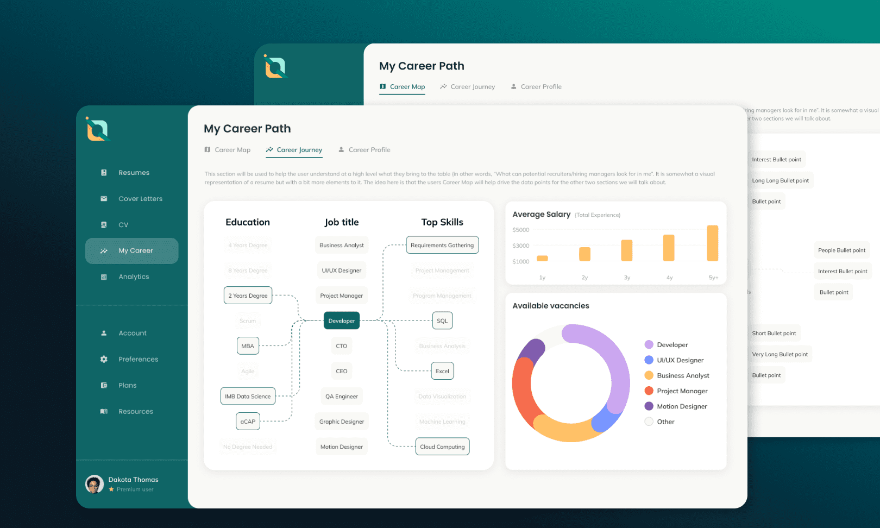Viewport: 880px width, 528px height.
Task: Click the Preferences gear icon
Action: [x=104, y=360]
